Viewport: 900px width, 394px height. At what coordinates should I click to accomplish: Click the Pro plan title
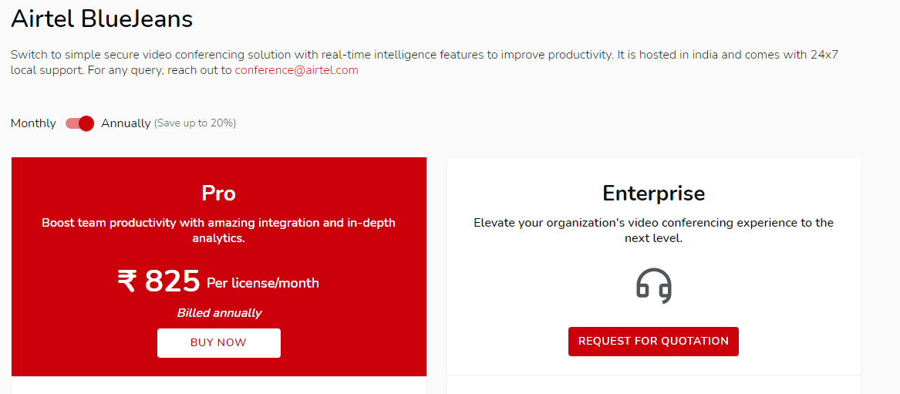click(x=219, y=194)
